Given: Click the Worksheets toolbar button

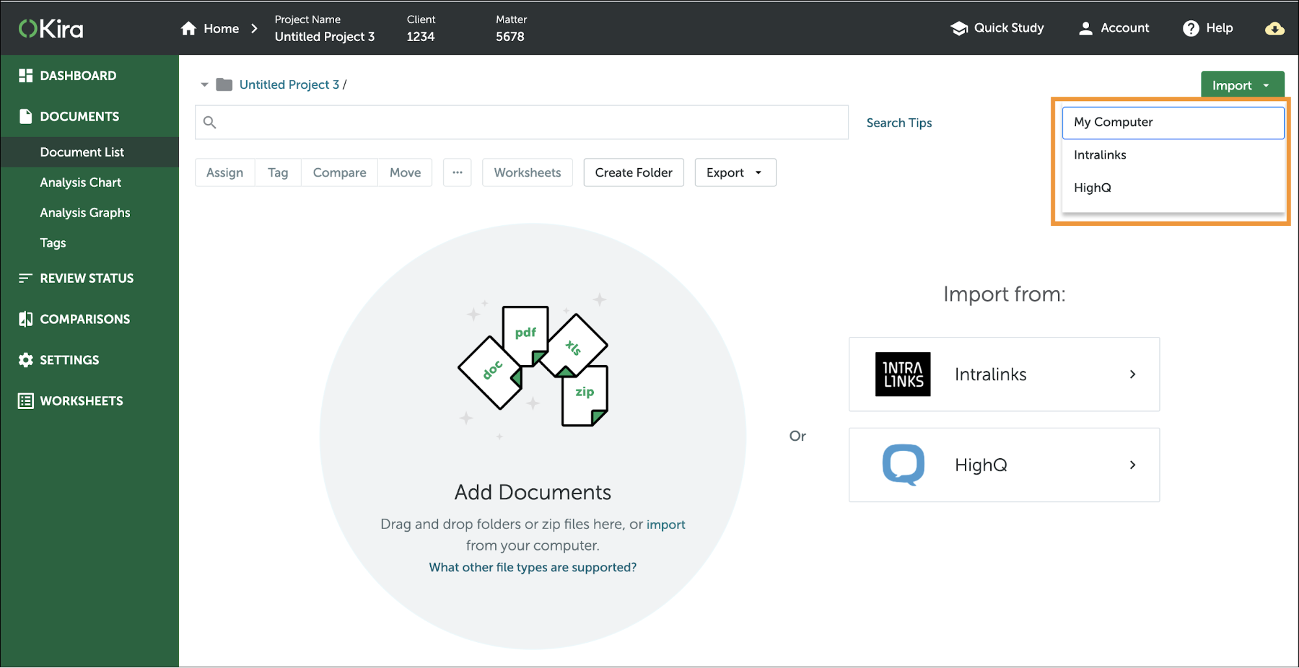Looking at the screenshot, I should click(x=527, y=173).
